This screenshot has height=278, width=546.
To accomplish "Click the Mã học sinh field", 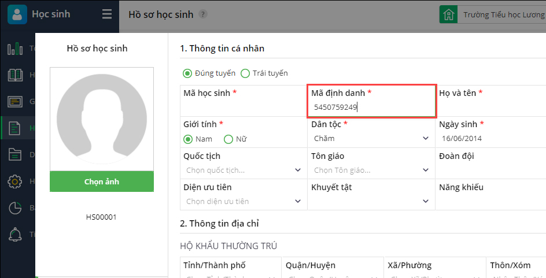I will pos(244,101).
